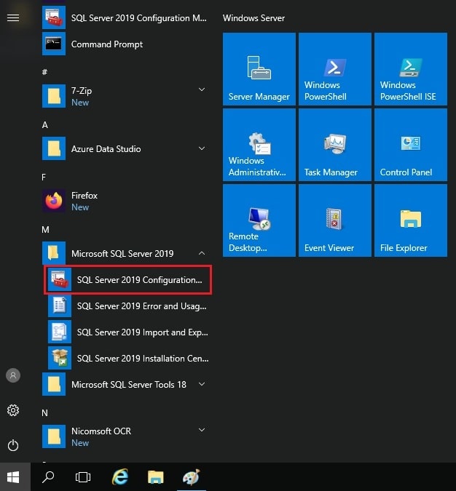Screen dimensions: 456x491
Task: Click the M letter section header
Action: (x=45, y=230)
